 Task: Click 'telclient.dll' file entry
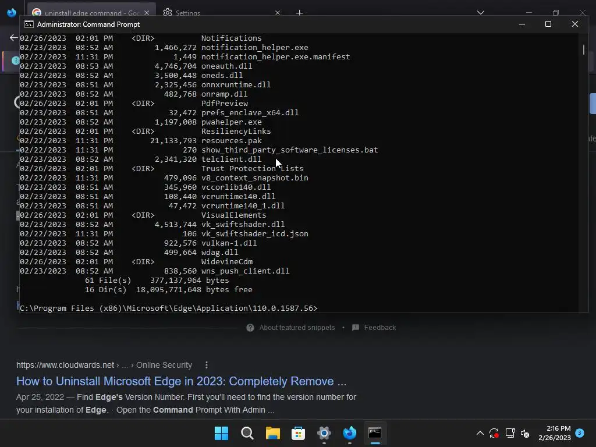click(231, 159)
